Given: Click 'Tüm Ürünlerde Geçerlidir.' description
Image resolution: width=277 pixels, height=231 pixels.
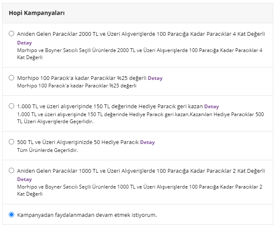Looking at the screenshot, I should click(48, 150).
